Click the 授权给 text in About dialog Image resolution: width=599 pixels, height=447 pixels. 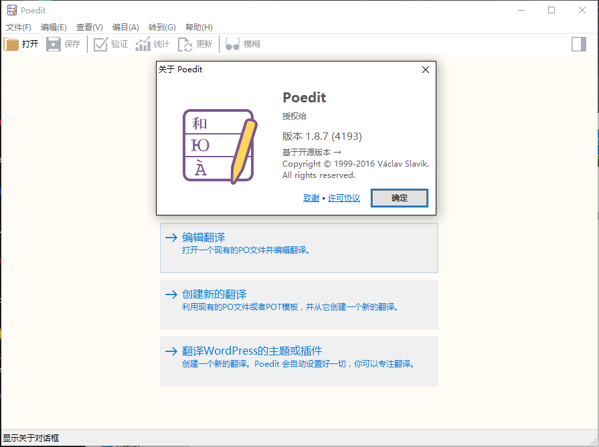pos(294,116)
